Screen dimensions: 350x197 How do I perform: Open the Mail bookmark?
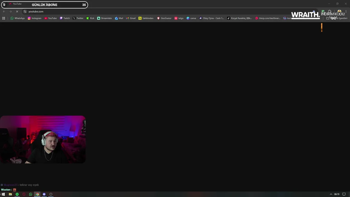(119, 18)
